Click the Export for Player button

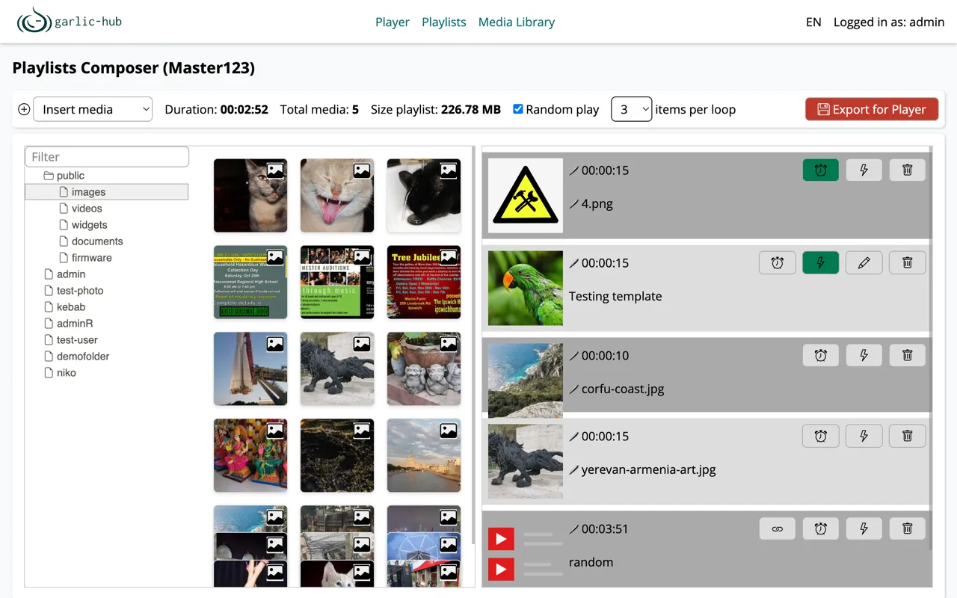pos(872,109)
